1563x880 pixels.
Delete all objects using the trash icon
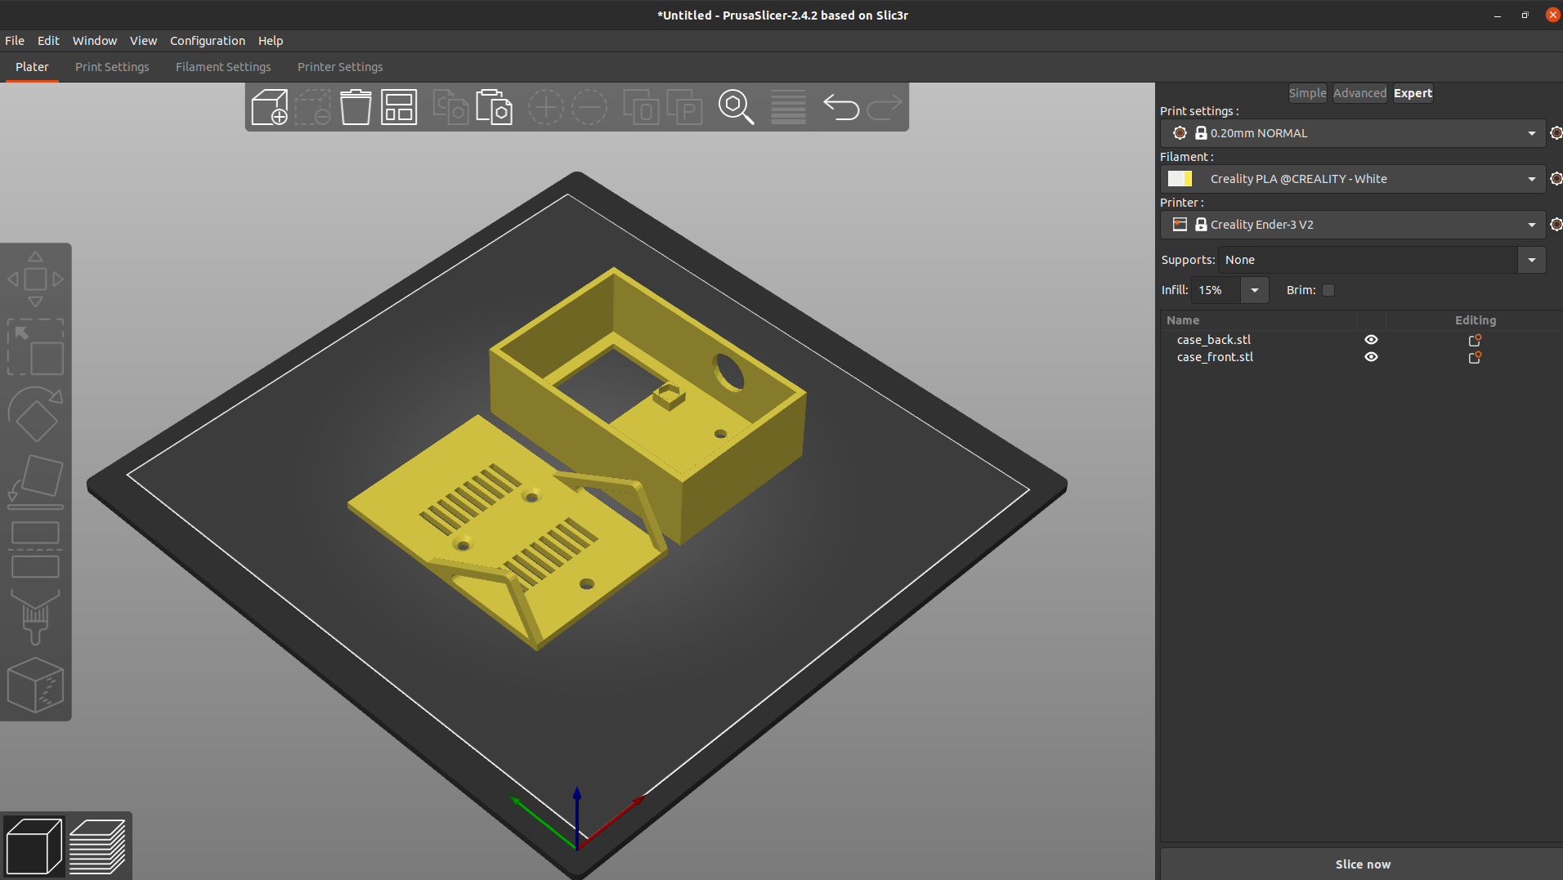(x=356, y=106)
